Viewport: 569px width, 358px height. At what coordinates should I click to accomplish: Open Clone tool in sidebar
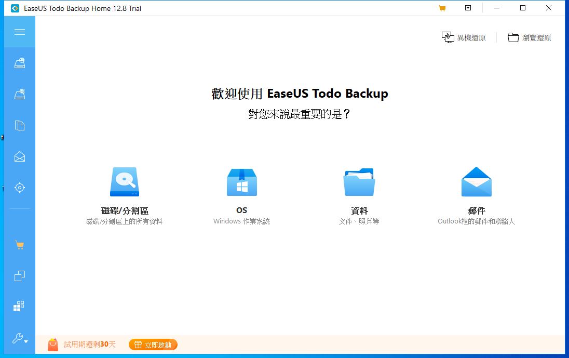point(20,276)
